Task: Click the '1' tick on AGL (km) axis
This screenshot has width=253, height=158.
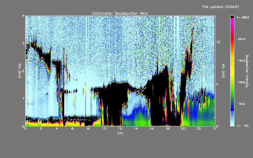Action: coord(23,99)
